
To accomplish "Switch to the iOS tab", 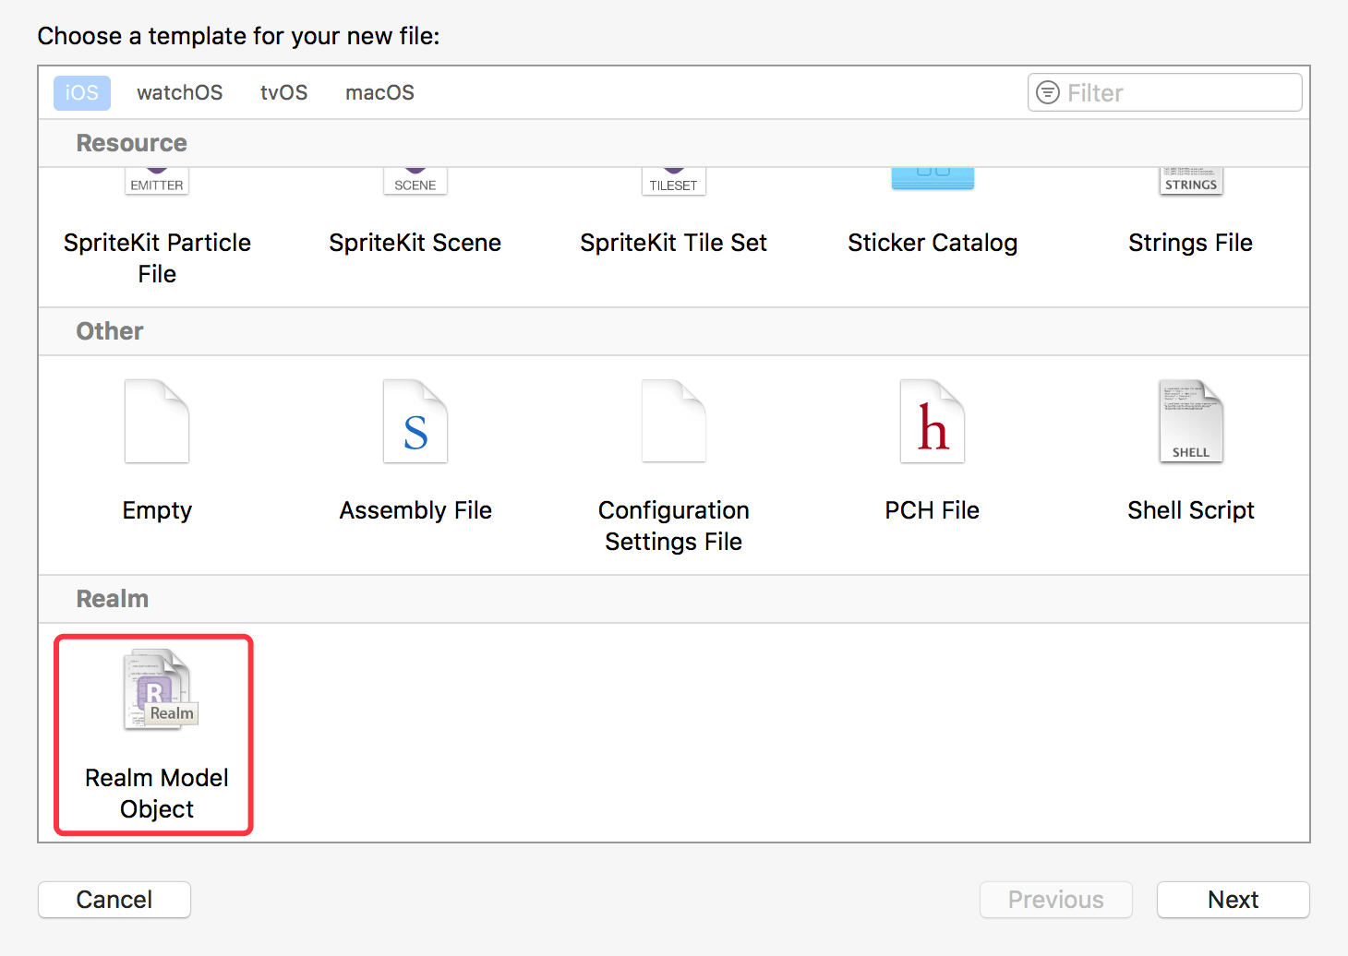I will pyautogui.click(x=82, y=93).
